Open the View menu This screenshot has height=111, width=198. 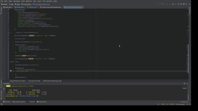[x=10, y=1]
